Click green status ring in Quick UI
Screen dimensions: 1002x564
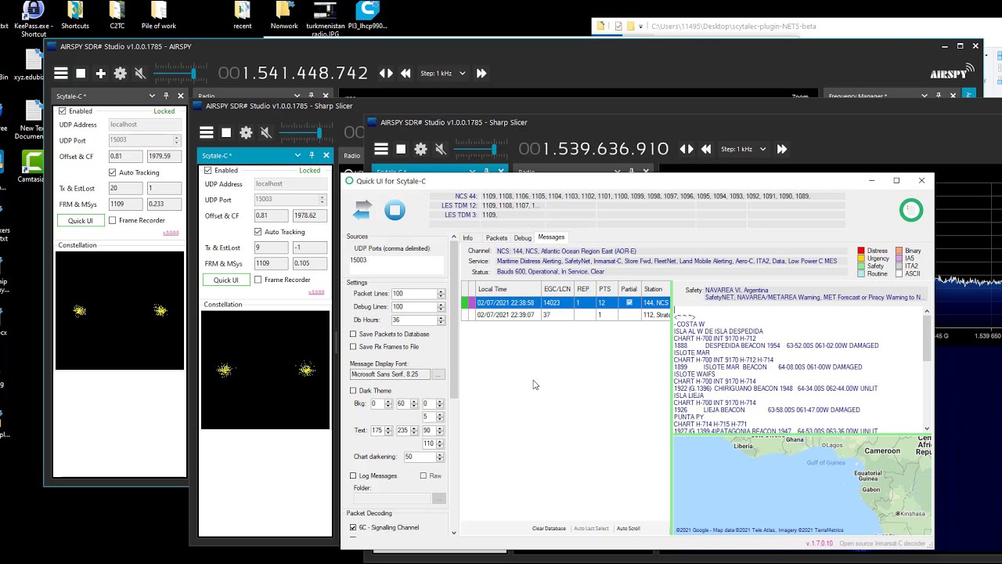pos(911,210)
